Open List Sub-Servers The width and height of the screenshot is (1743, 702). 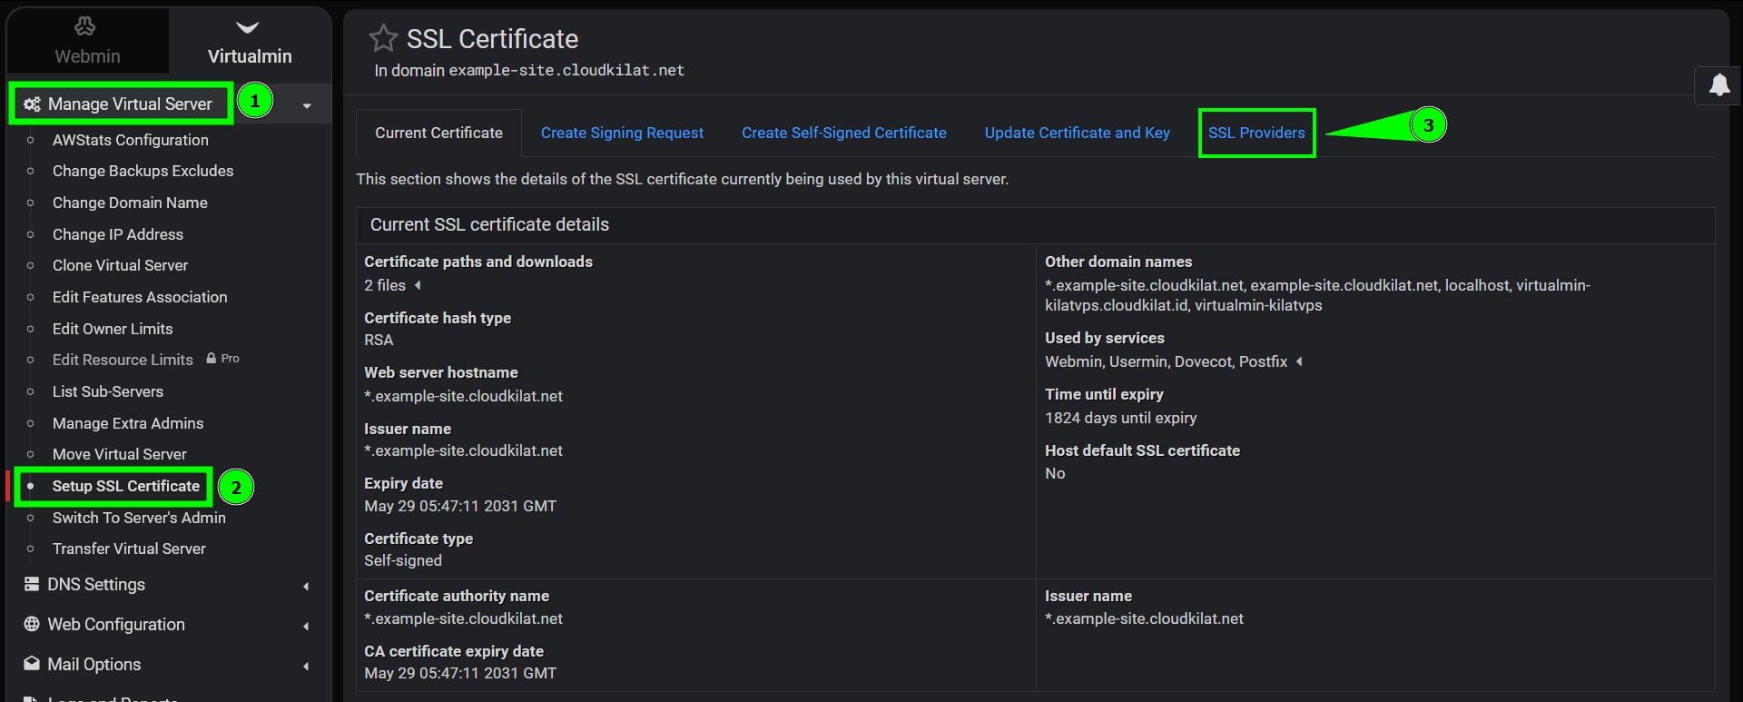tap(108, 391)
